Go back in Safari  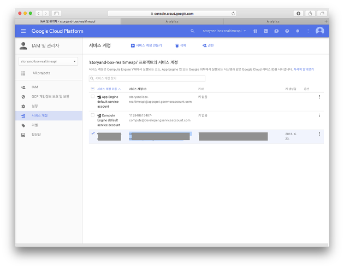(x=39, y=13)
